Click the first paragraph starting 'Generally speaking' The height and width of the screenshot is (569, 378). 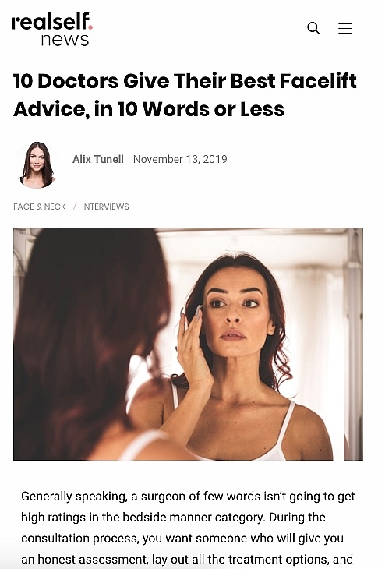[188, 528]
